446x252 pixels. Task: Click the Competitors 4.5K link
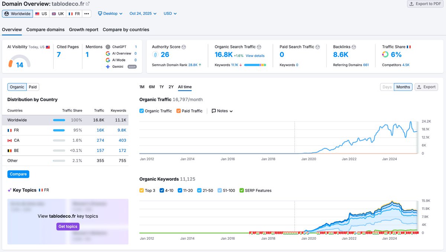point(406,65)
